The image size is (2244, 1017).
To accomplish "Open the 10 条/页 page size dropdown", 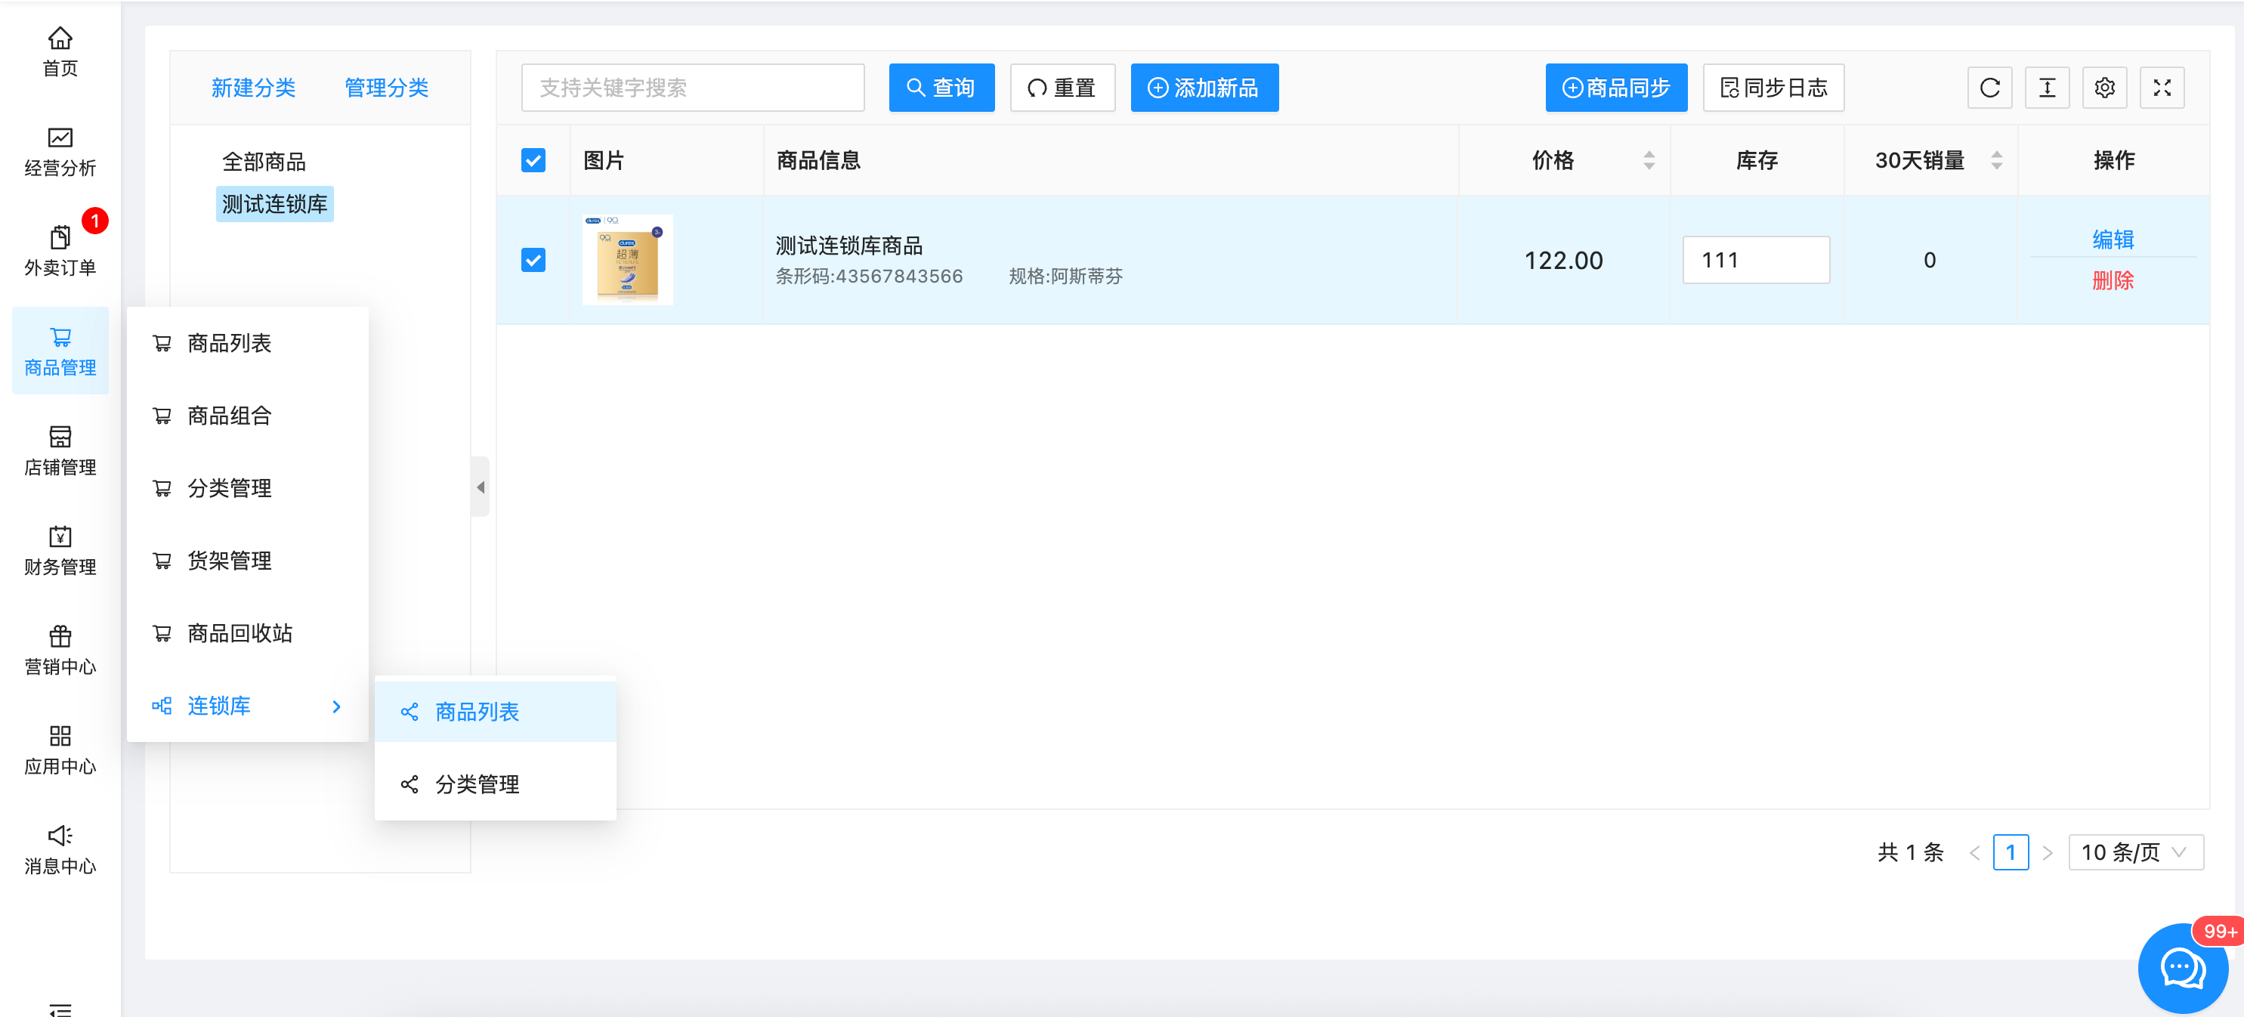I will click(x=2135, y=852).
